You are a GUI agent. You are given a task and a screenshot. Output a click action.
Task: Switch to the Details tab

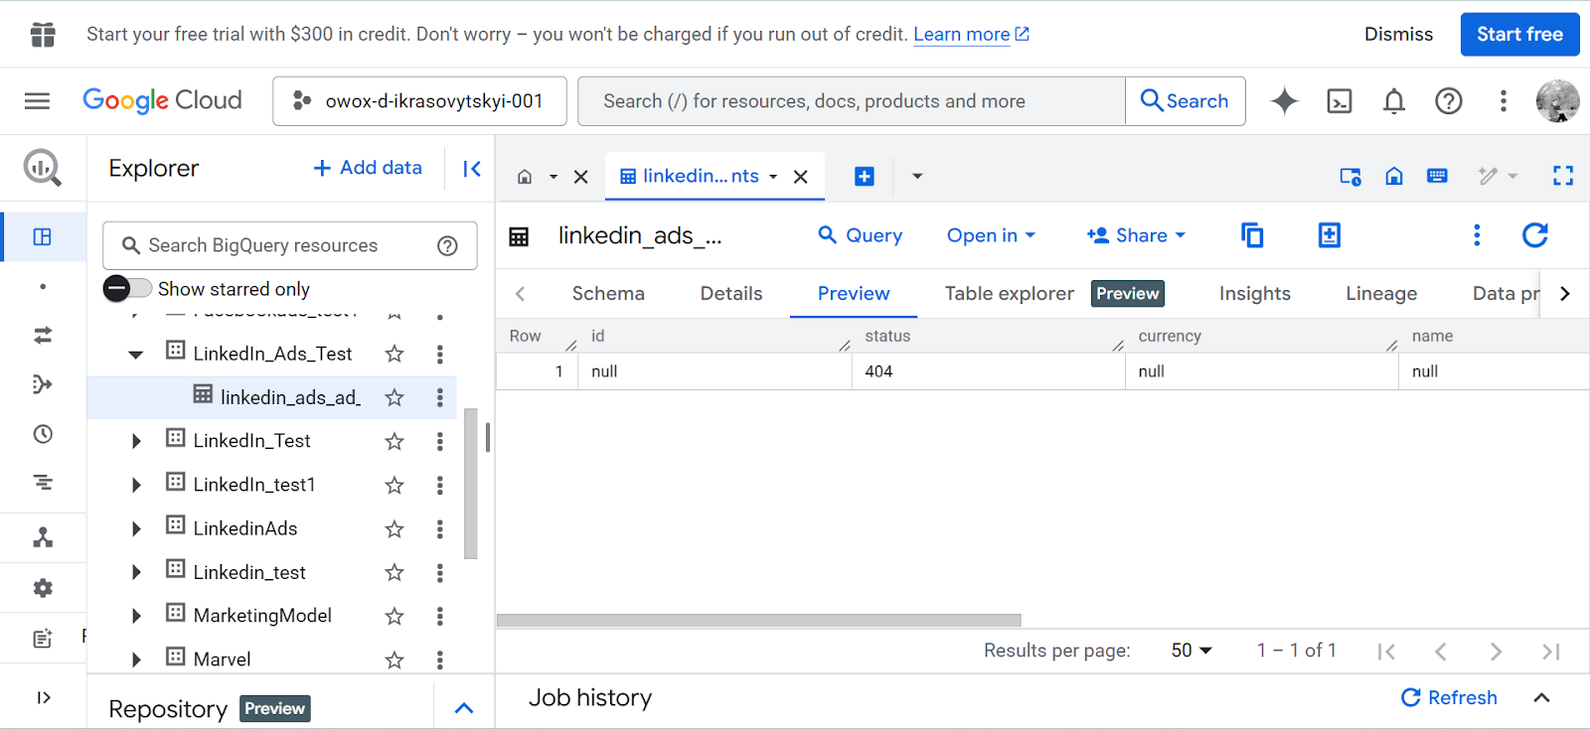731,293
